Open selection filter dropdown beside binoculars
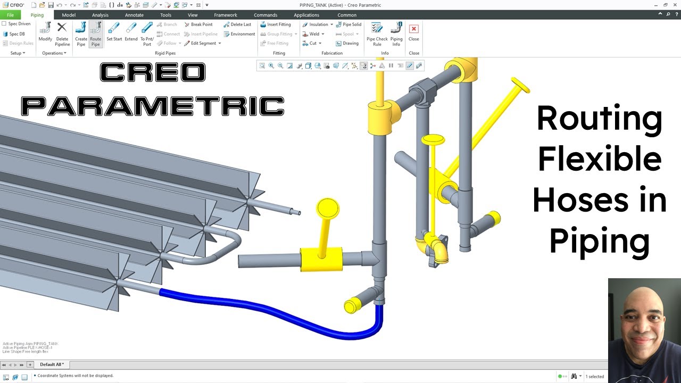 tap(580, 376)
